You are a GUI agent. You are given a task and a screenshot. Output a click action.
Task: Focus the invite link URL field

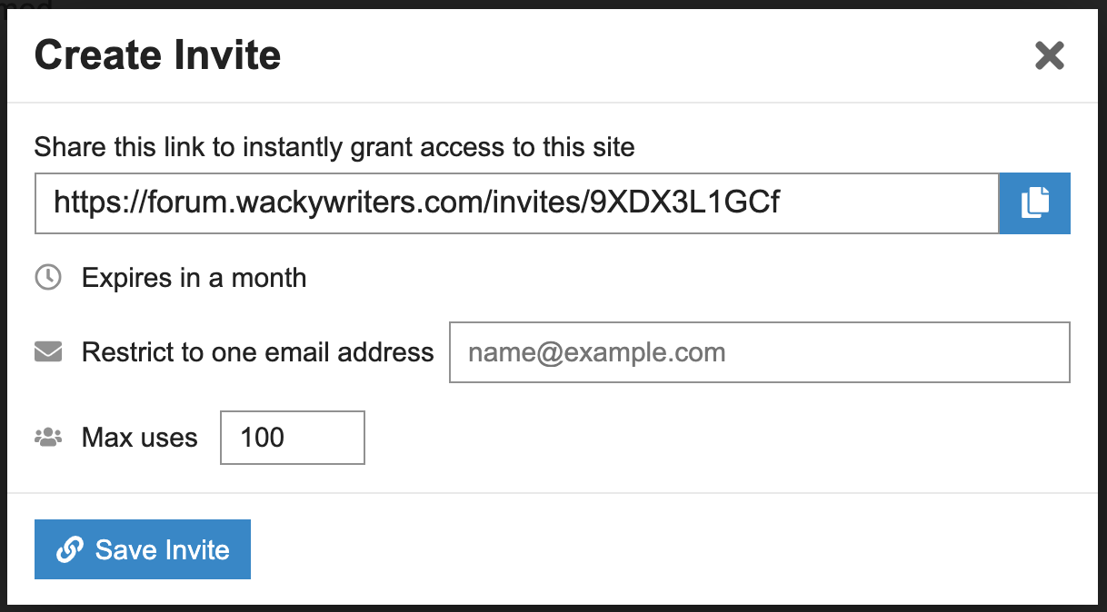[516, 202]
